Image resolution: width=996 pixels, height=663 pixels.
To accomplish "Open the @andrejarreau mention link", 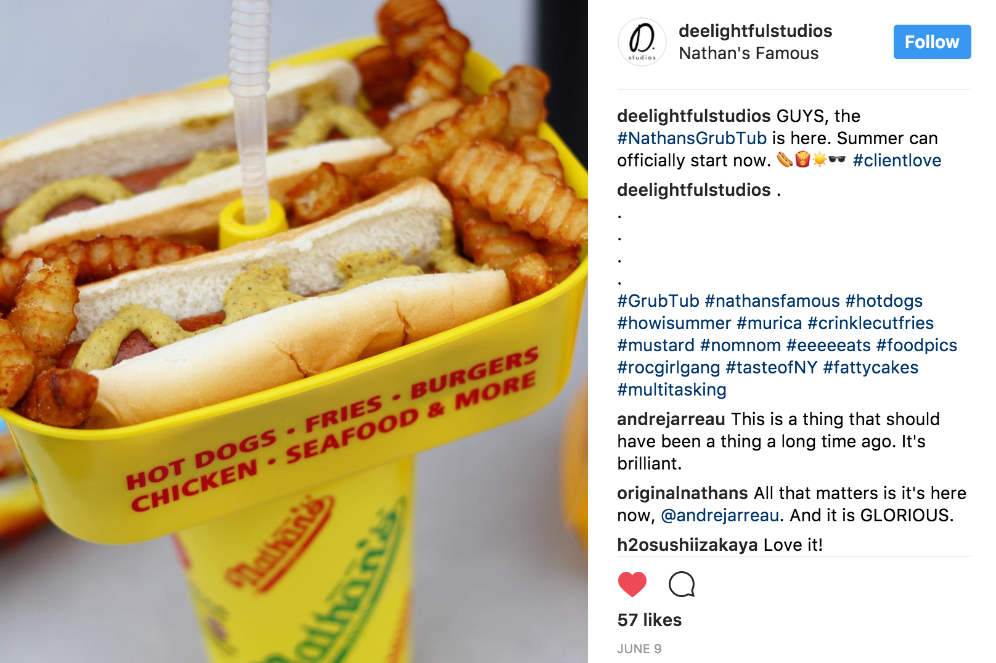I will (720, 515).
